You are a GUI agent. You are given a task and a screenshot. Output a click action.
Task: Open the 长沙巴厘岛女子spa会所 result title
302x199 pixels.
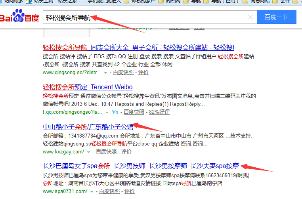point(141,166)
